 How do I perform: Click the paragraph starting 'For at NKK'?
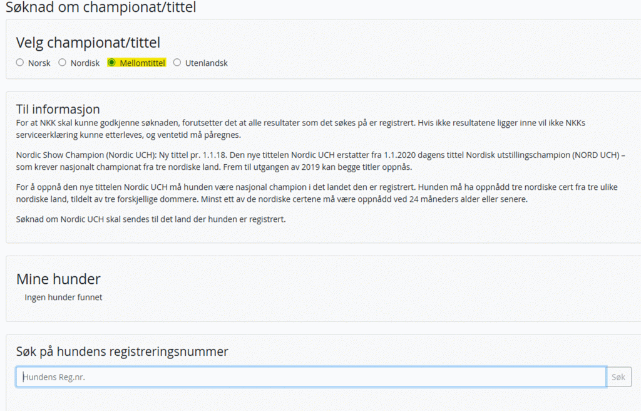click(300, 128)
